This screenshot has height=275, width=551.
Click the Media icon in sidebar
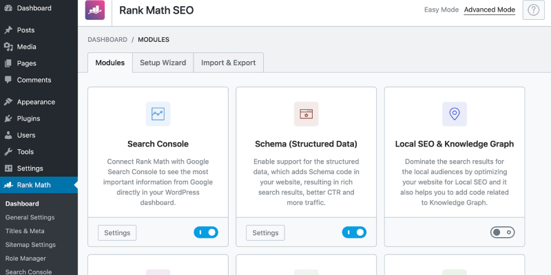coord(8,47)
